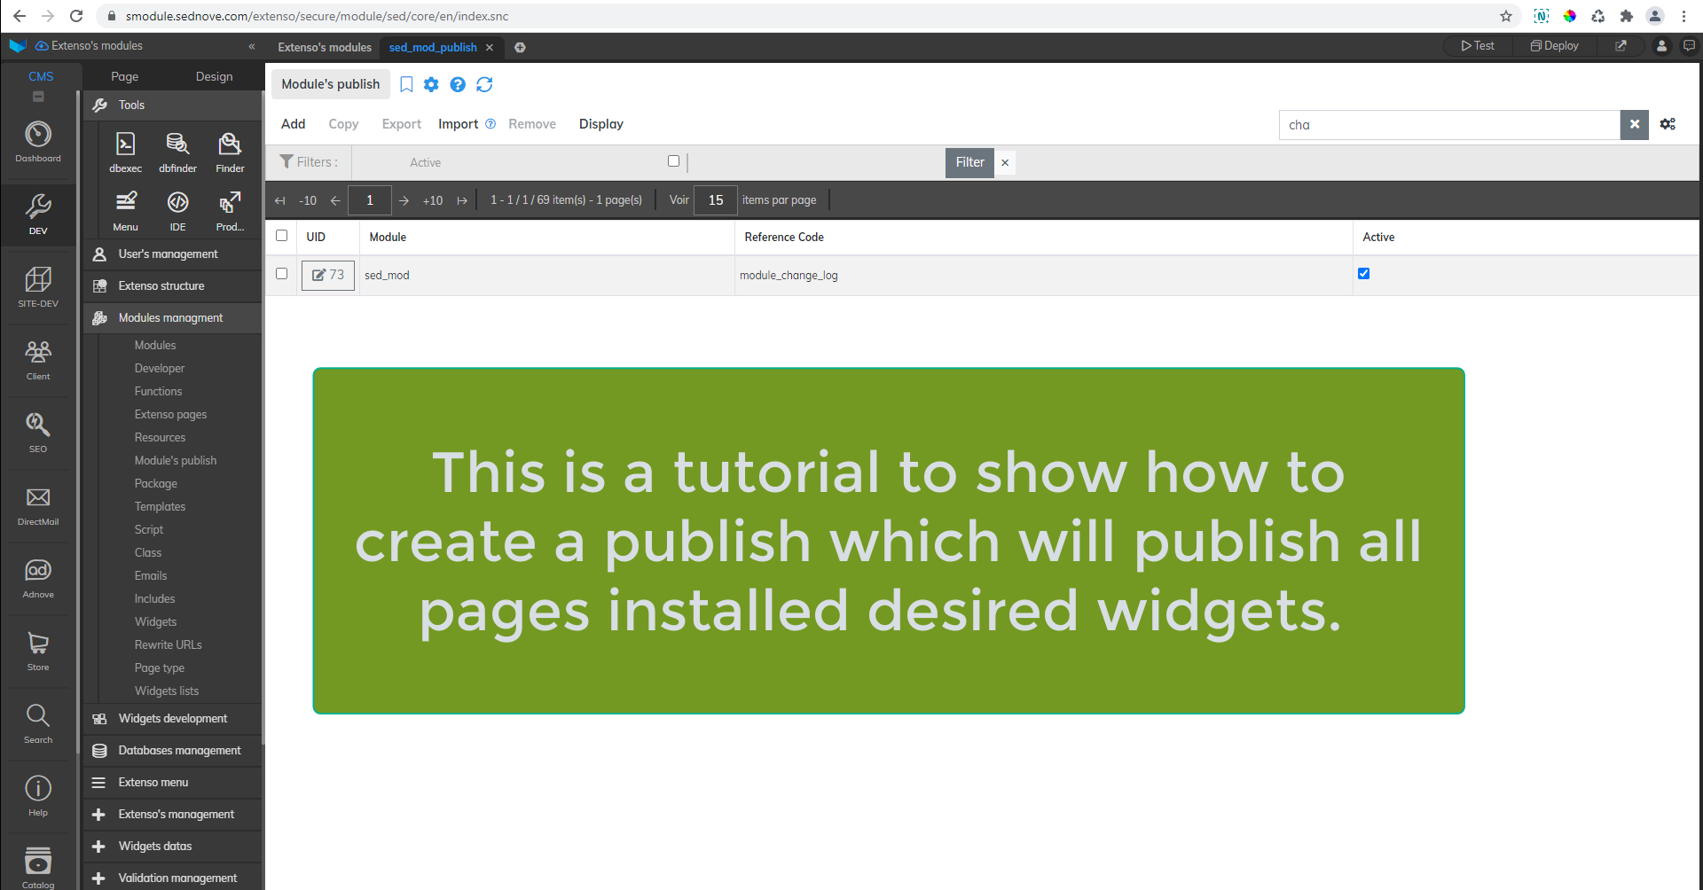Click the search field containing cha
Viewport: 1703px width, 890px height.
pos(1449,124)
